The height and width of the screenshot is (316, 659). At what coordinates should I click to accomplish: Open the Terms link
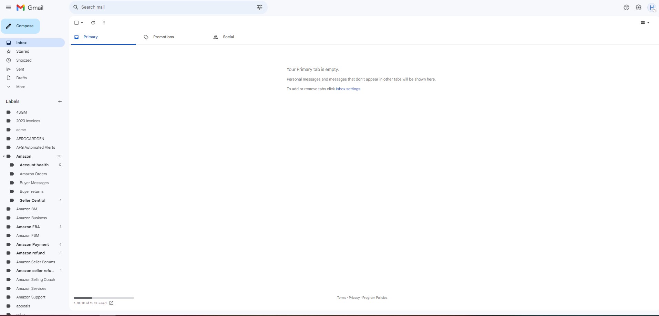342,298
